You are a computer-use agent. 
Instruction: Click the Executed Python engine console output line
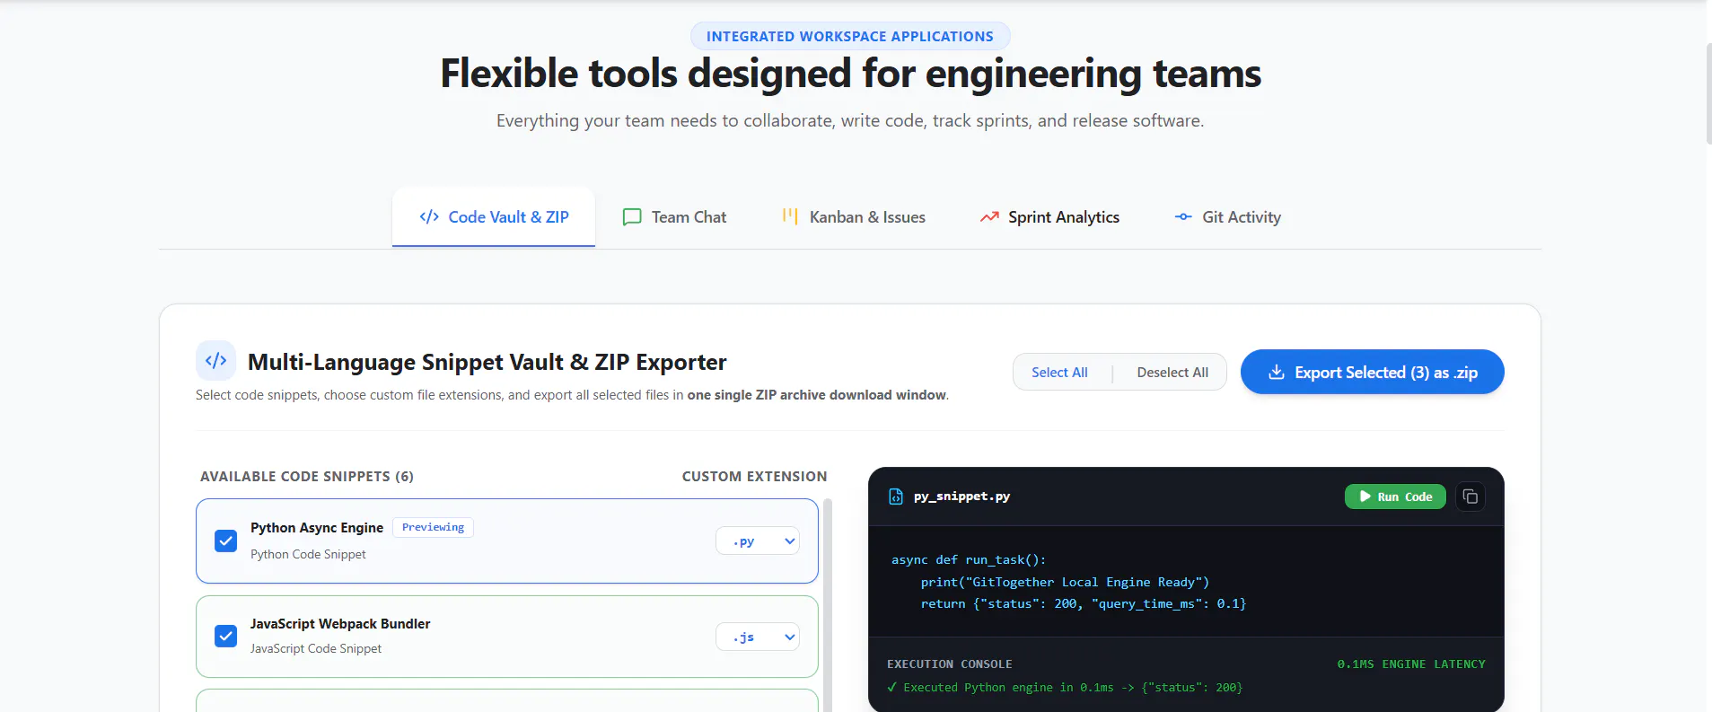tap(1065, 687)
